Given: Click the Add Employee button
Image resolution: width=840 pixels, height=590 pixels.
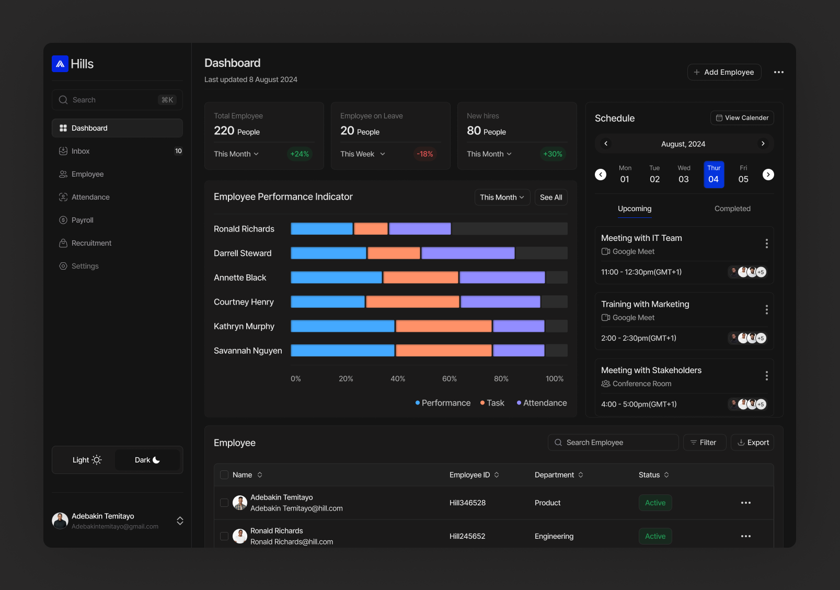Looking at the screenshot, I should pos(724,72).
